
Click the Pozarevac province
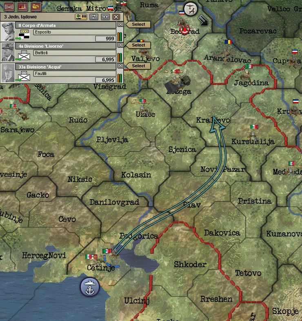point(258,31)
